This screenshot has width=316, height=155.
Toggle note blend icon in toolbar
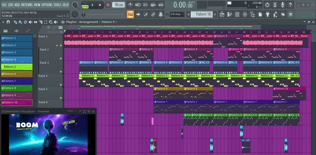click(x=146, y=14)
